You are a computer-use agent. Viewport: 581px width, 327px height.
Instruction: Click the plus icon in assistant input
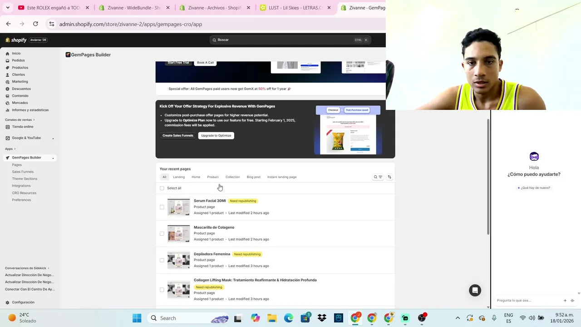pos(565,300)
